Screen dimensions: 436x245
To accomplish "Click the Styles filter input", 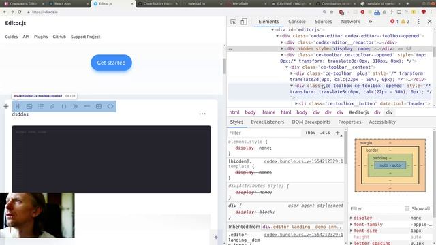I will (264, 133).
